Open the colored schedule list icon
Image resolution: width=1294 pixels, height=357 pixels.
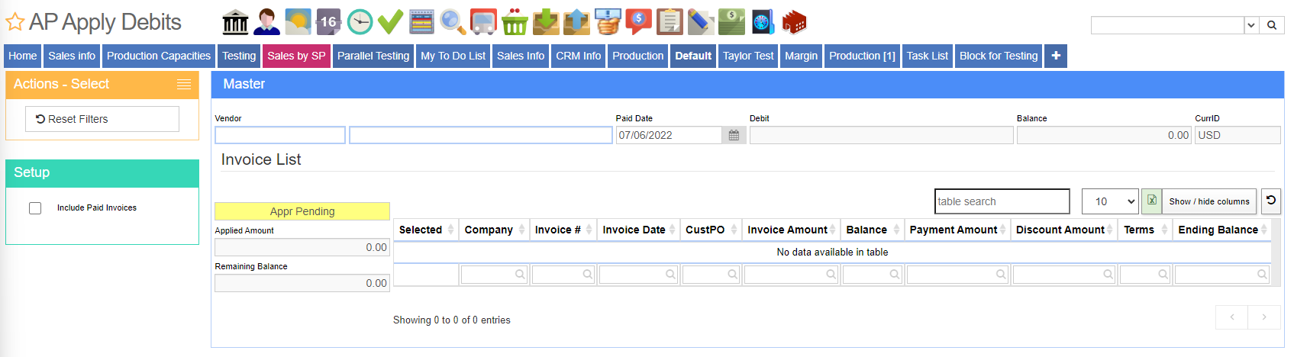(421, 22)
